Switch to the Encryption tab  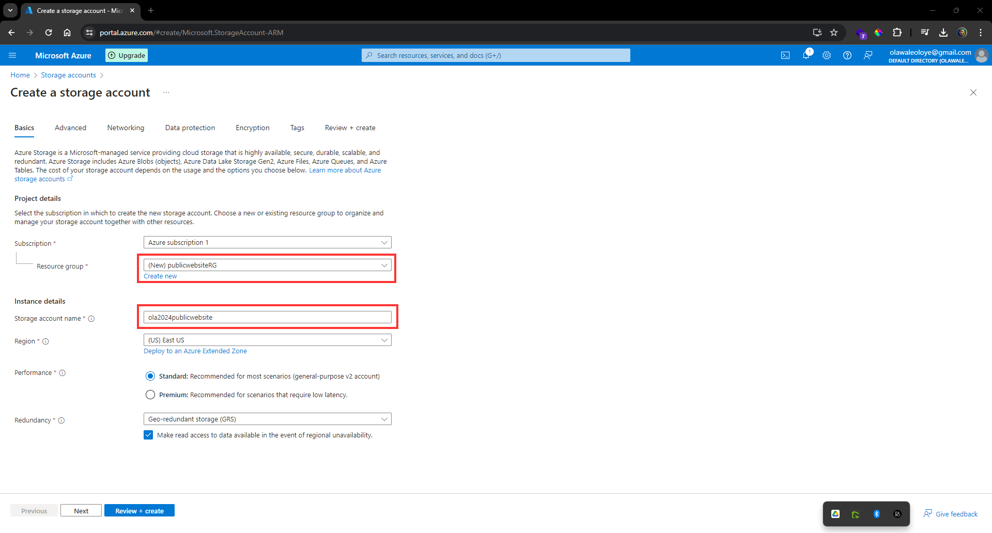click(x=253, y=128)
